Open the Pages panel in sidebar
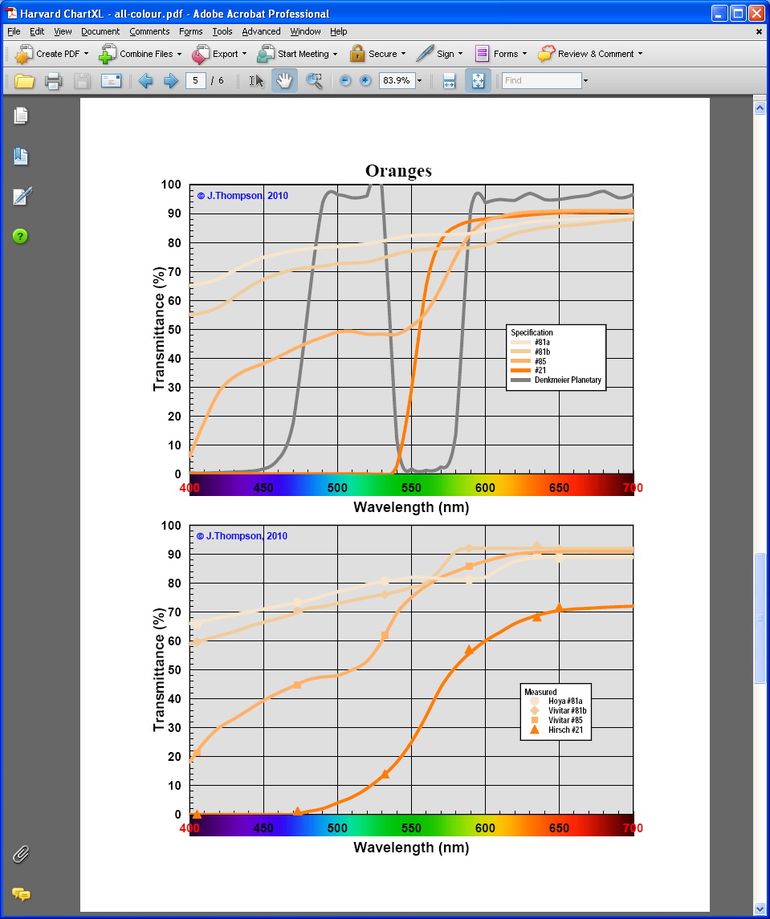This screenshot has width=770, height=919. 21,116
